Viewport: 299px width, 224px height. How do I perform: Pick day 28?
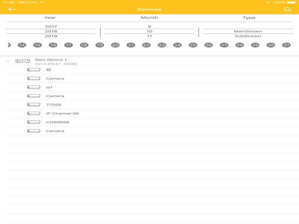(239, 45)
